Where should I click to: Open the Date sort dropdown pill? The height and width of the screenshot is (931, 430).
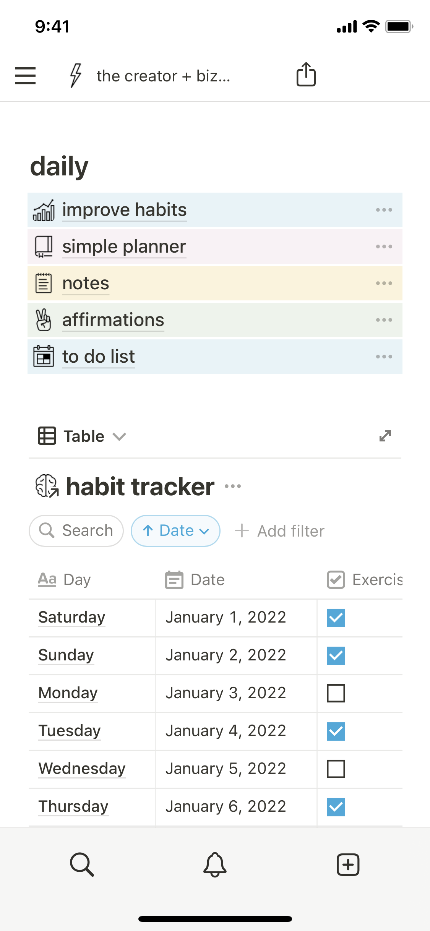175,531
